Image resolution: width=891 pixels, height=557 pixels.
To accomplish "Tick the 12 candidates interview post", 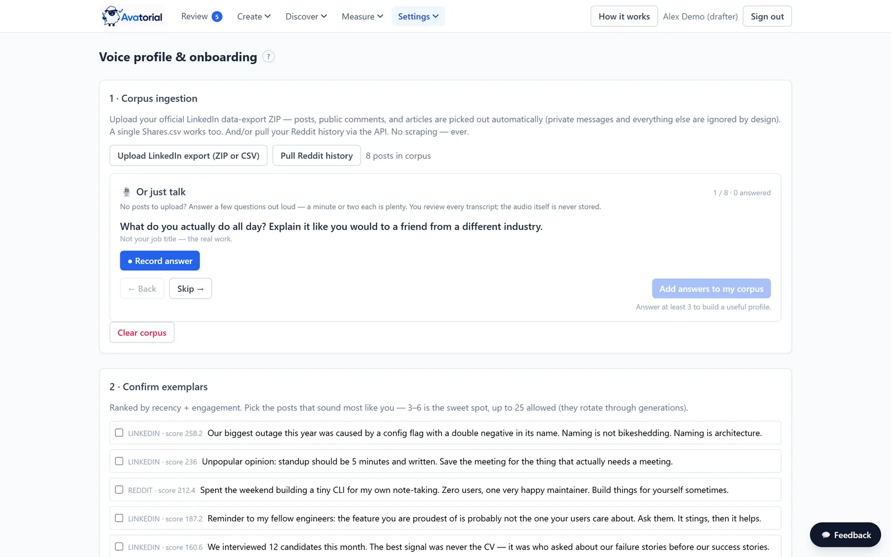I will click(119, 546).
